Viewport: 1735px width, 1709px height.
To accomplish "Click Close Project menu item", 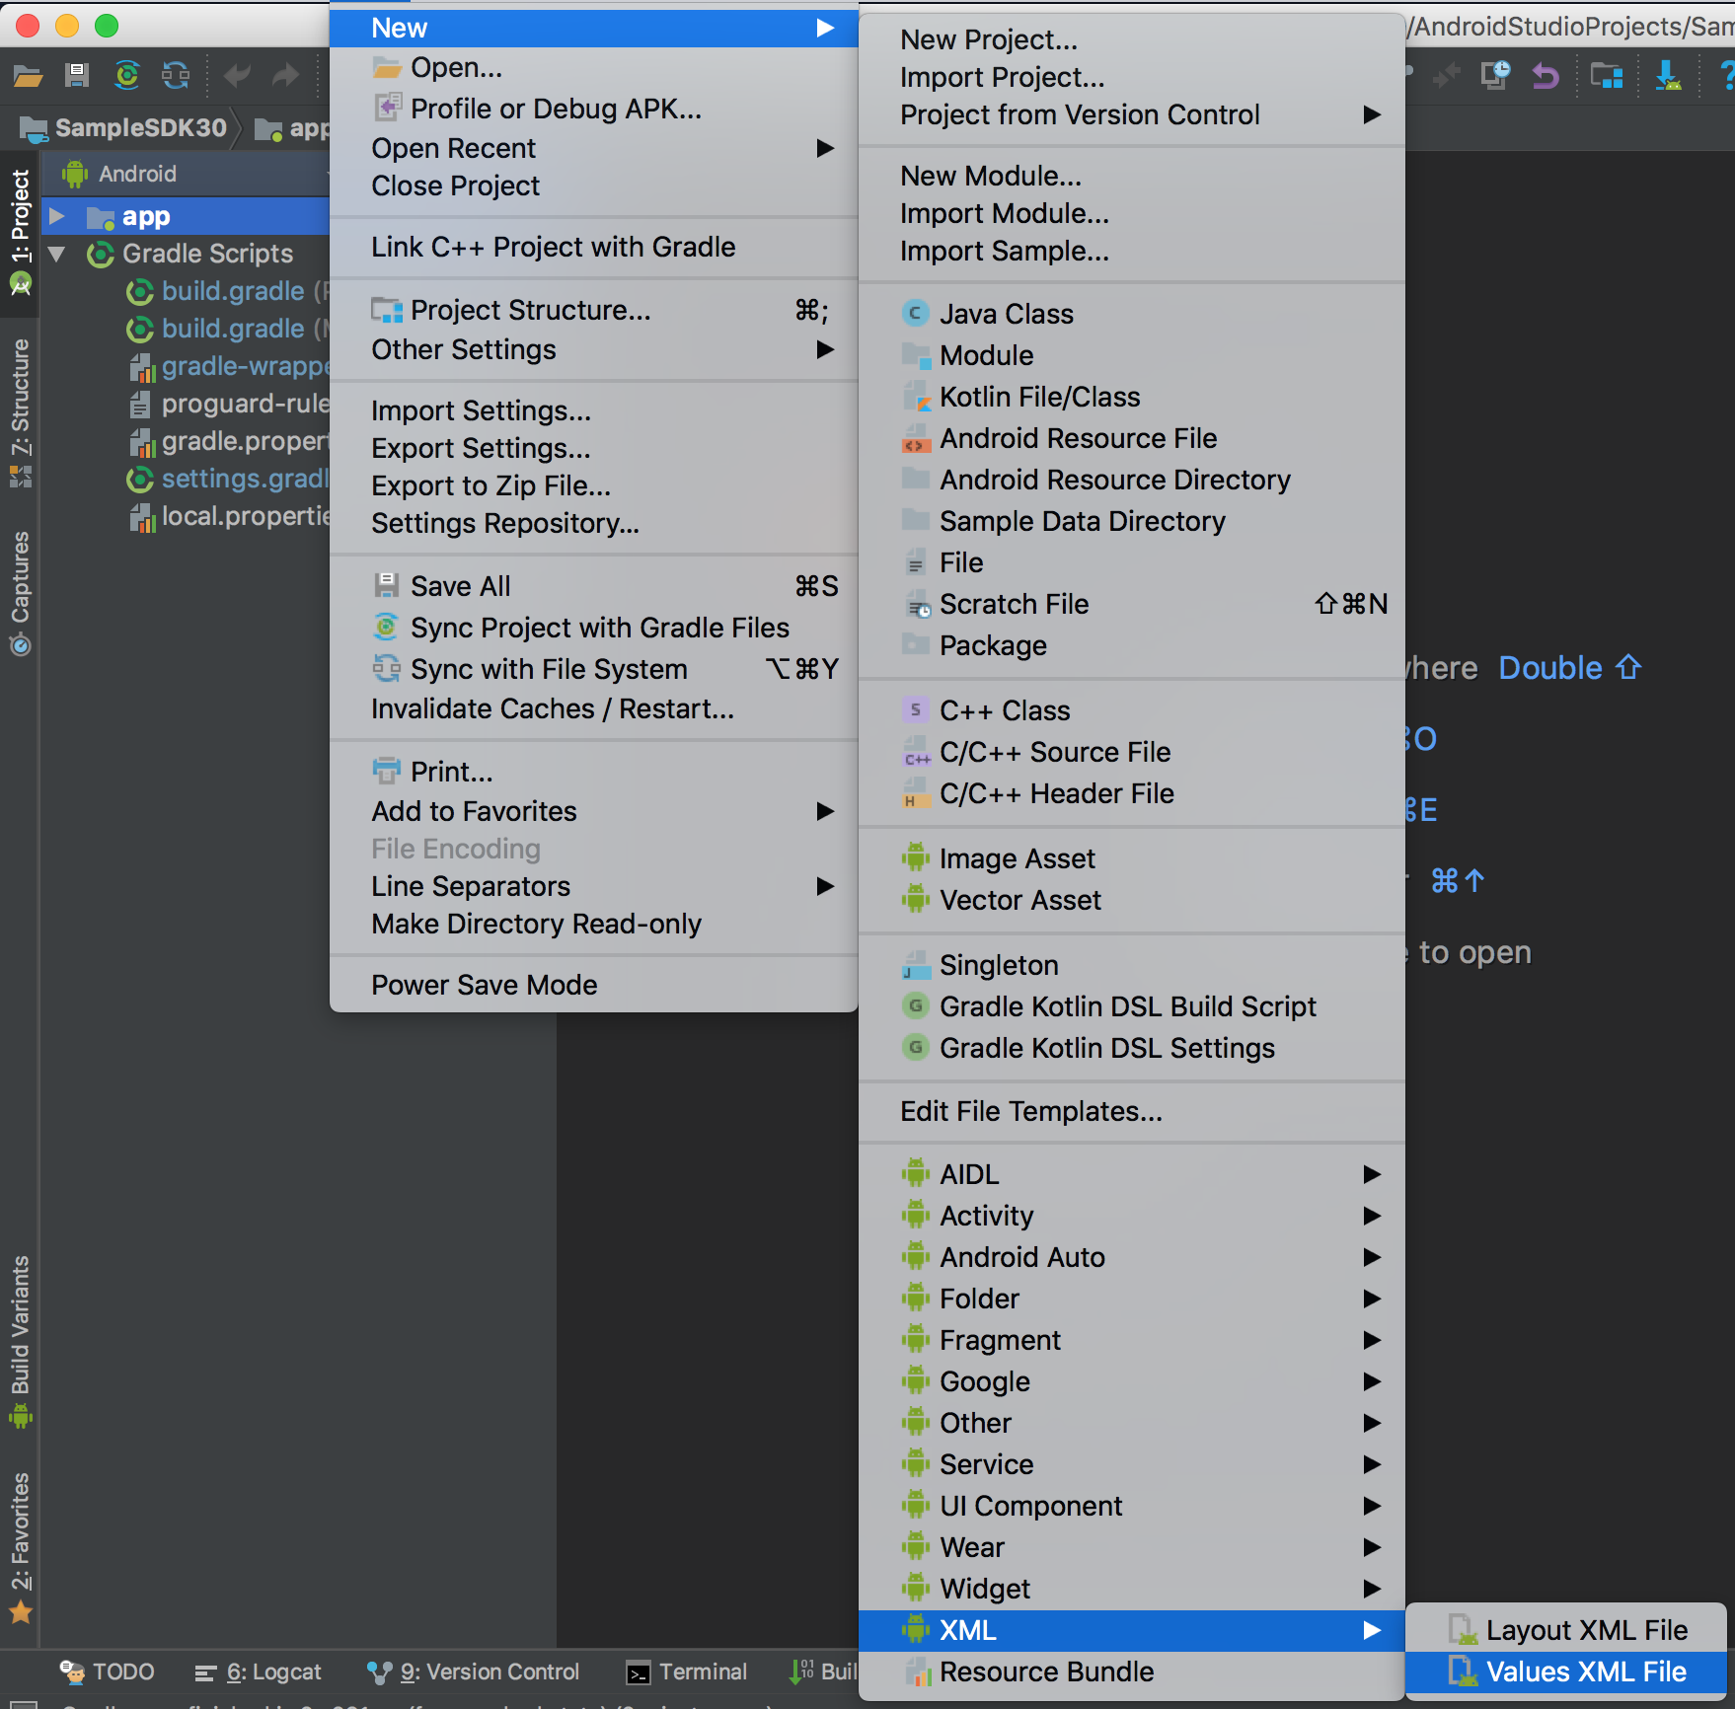I will click(x=594, y=186).
